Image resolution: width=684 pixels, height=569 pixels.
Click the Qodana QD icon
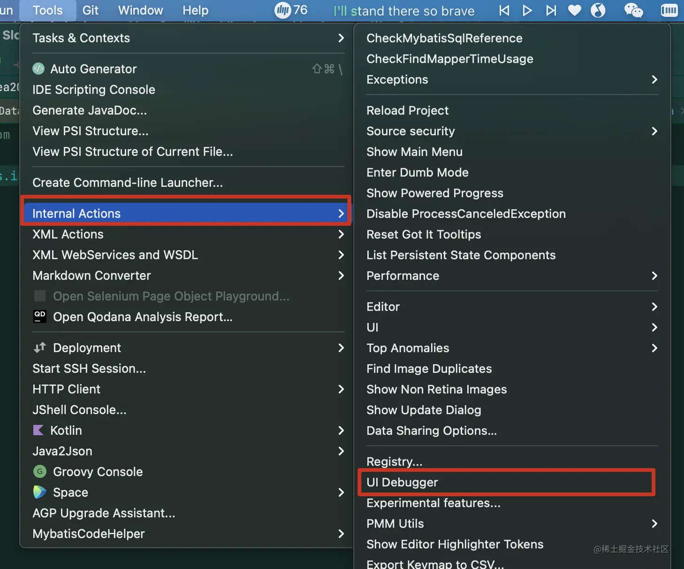pyautogui.click(x=40, y=316)
